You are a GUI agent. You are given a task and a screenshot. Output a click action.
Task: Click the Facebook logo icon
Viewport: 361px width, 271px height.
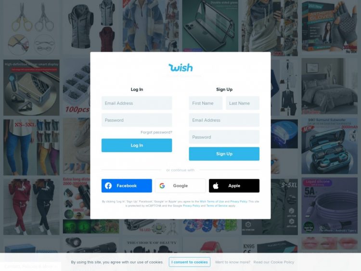pyautogui.click(x=108, y=186)
